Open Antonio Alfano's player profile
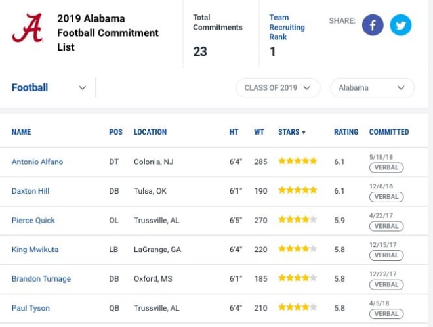 coord(37,162)
